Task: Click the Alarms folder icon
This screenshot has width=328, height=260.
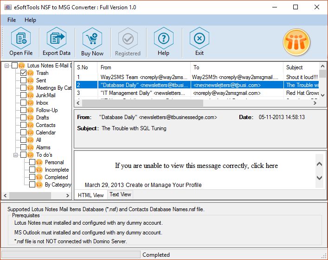Action: 30,147
